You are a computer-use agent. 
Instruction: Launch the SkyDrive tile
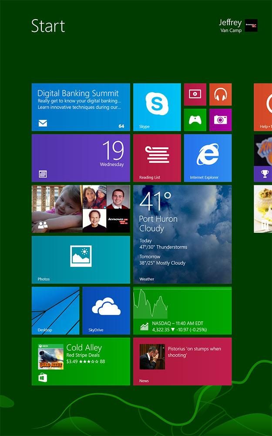coord(106,310)
